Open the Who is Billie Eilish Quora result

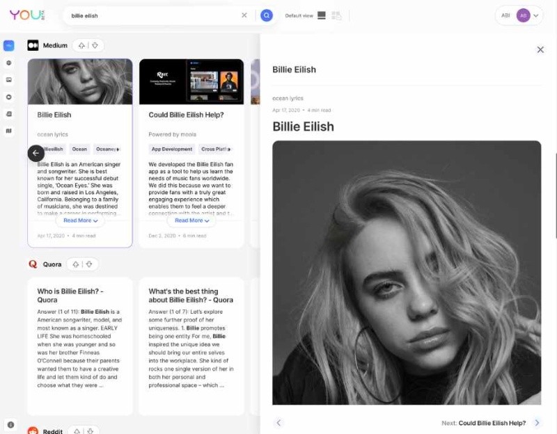coord(70,296)
